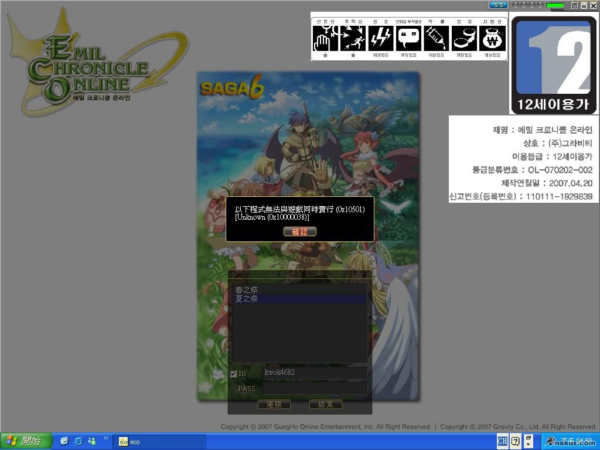Click the 12세이용가 age rating badge
The width and height of the screenshot is (600, 450).
tap(553, 64)
